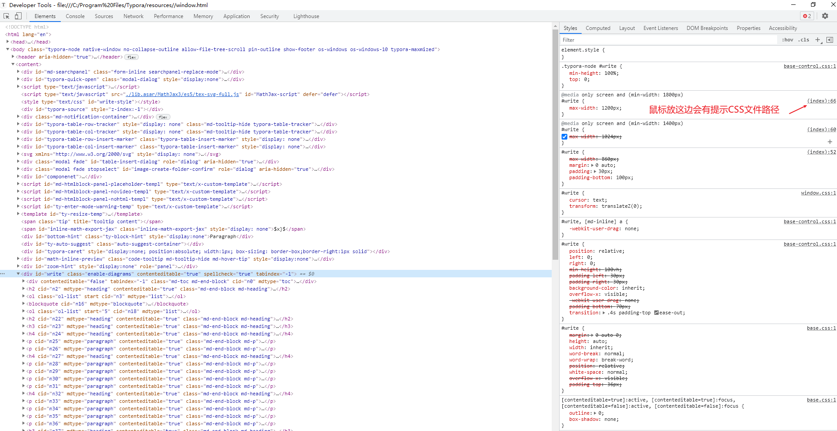Open the tex-svg-full.js script link

(x=183, y=94)
